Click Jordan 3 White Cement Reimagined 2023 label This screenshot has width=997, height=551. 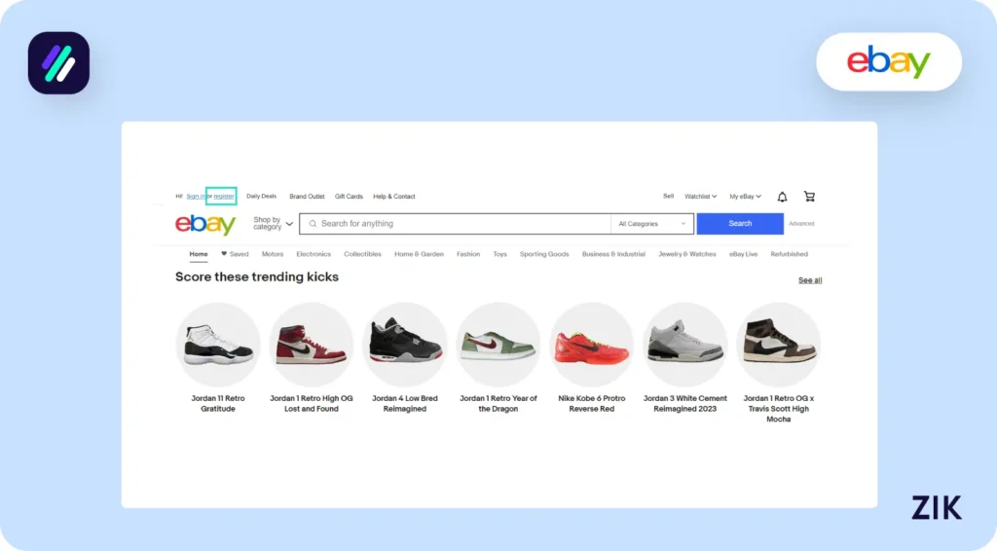click(x=684, y=404)
